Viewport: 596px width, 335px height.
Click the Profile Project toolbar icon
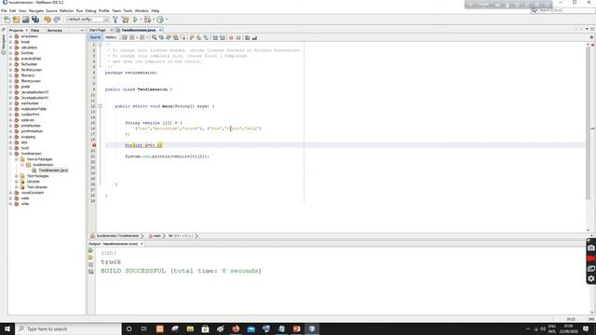click(160, 20)
